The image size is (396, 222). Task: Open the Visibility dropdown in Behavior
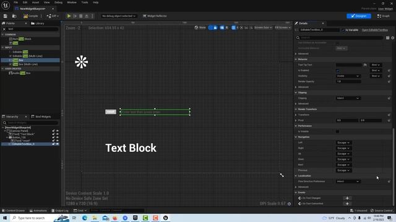click(x=348, y=76)
